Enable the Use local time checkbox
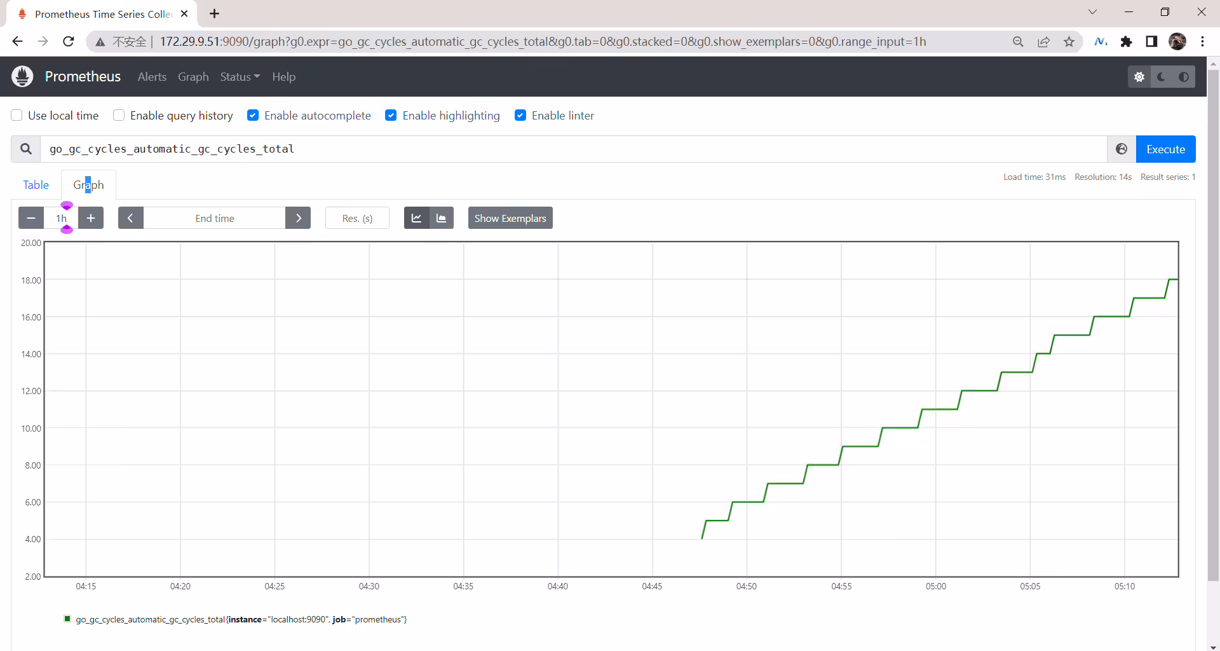Screen dimensions: 1220x651 coord(17,115)
